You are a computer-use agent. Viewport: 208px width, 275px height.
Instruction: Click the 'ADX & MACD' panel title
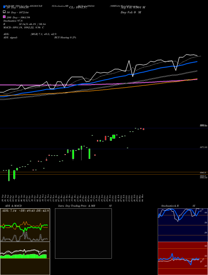tap(13, 206)
